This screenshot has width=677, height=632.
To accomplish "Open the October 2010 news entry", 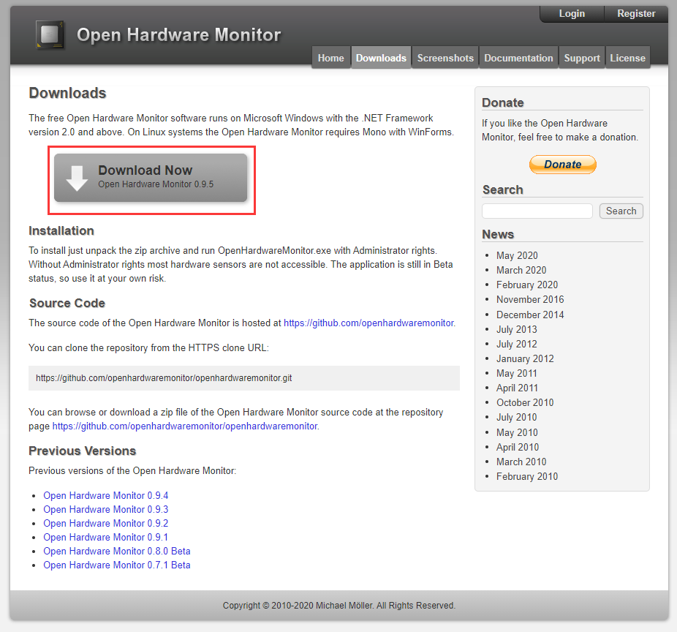I will (525, 402).
